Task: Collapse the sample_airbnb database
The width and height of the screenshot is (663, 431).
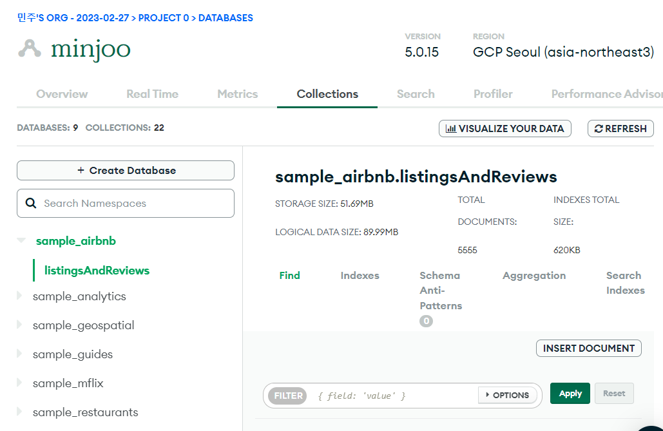Action: coord(21,240)
